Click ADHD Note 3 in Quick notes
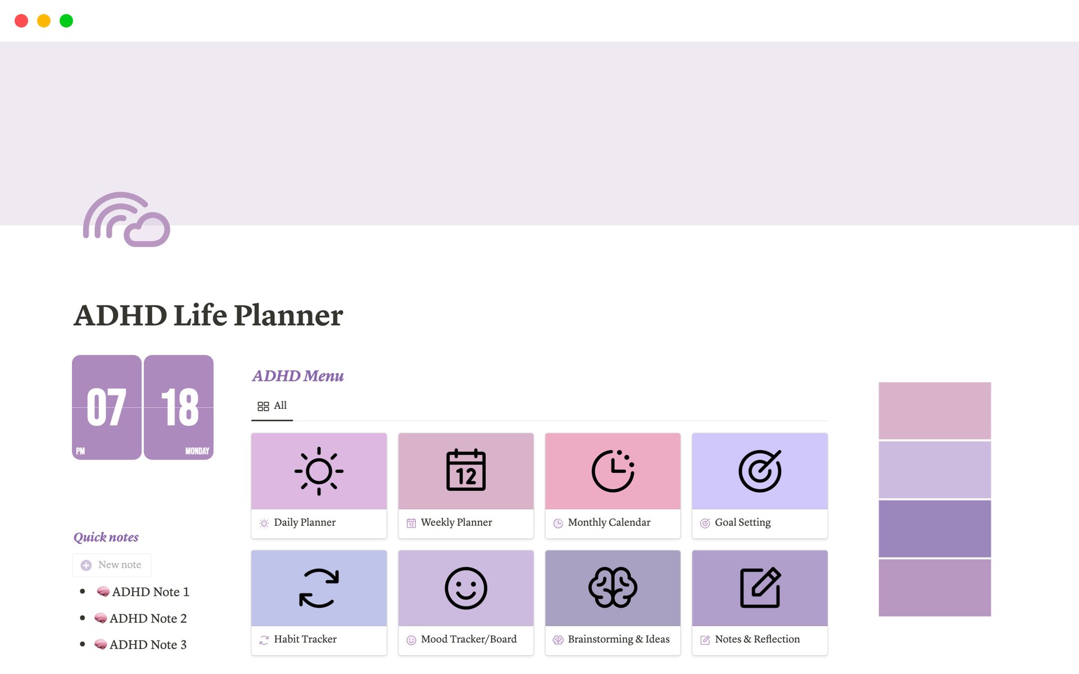This screenshot has height=674, width=1079. pos(140,643)
